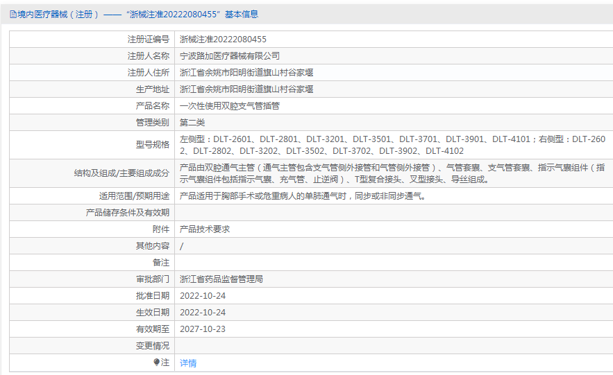Click the lightbulb icon beside 注
This screenshot has height=375, width=613.
coord(157,363)
